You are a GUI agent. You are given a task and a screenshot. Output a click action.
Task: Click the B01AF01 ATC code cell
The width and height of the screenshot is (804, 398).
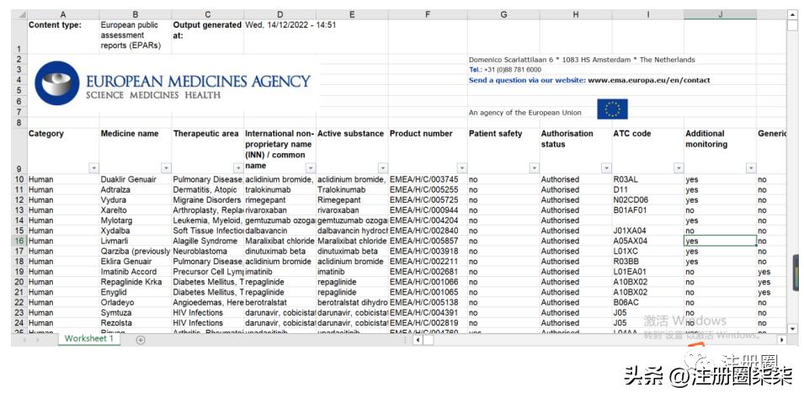click(x=647, y=210)
